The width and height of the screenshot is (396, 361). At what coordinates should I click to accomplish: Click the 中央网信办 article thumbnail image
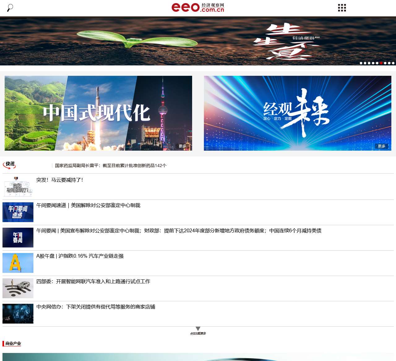pyautogui.click(x=18, y=314)
